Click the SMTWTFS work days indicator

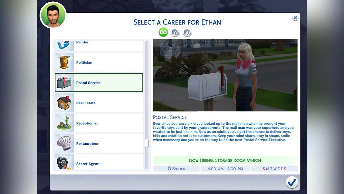pos(274,169)
